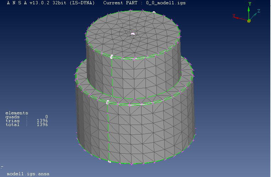This screenshot has width=271, height=177.
Task: Click the 'elements' statistics heading
Action: point(17,113)
